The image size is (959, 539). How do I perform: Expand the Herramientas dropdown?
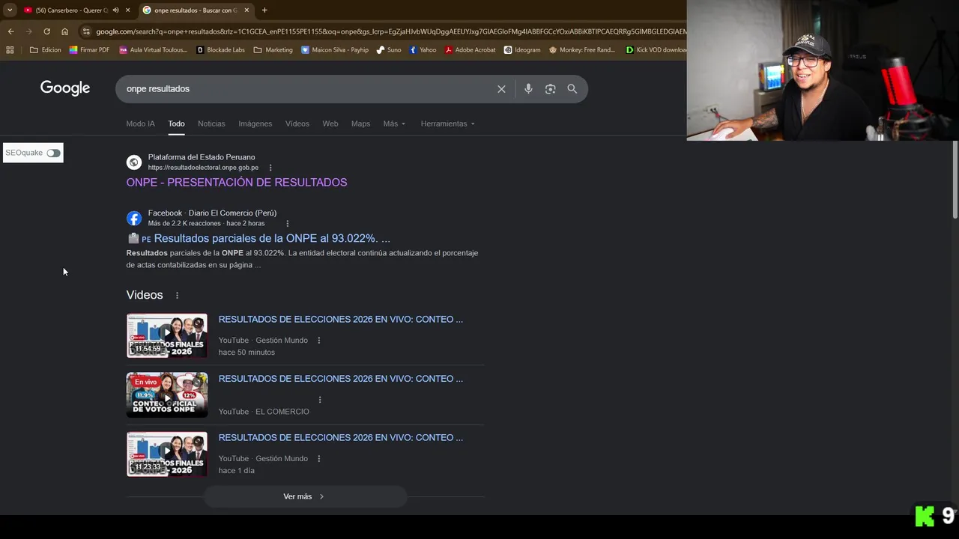(x=447, y=124)
